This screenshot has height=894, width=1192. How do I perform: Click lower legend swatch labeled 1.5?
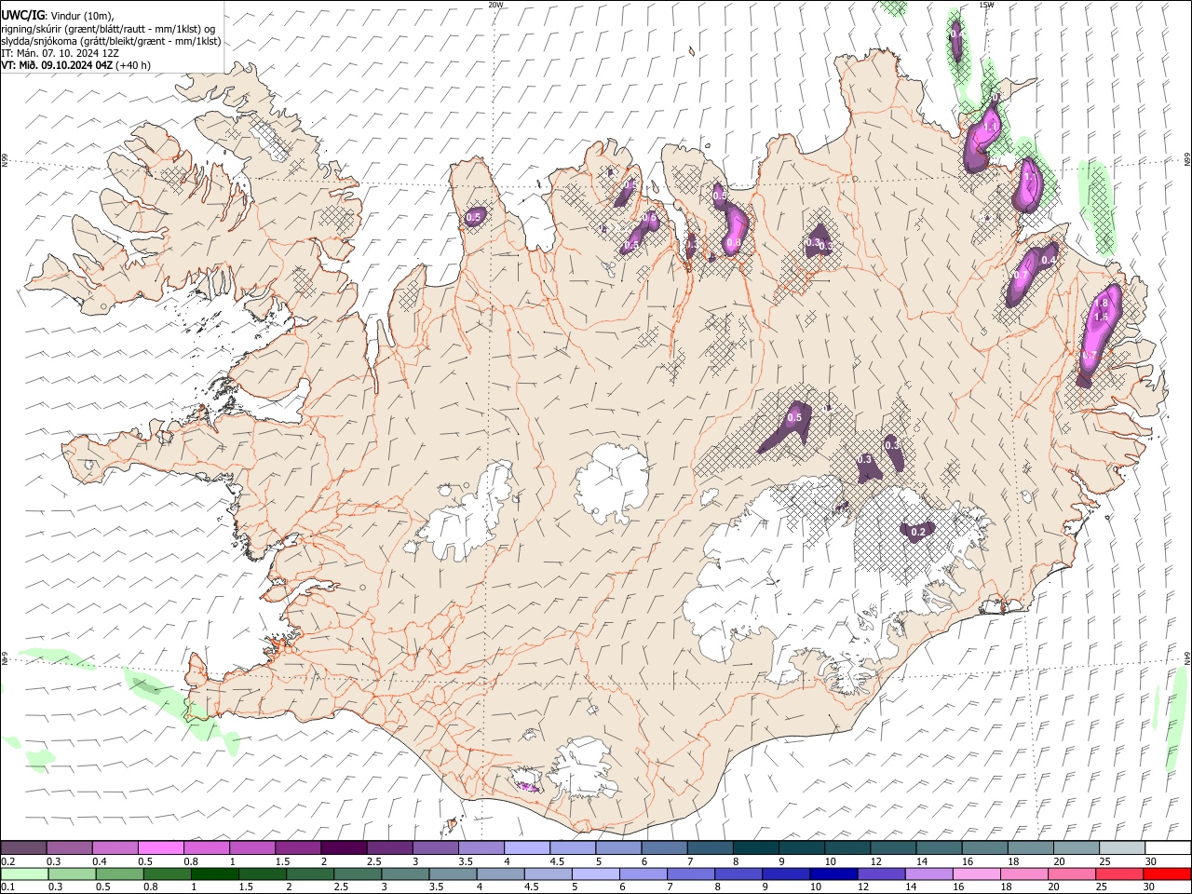[263, 874]
